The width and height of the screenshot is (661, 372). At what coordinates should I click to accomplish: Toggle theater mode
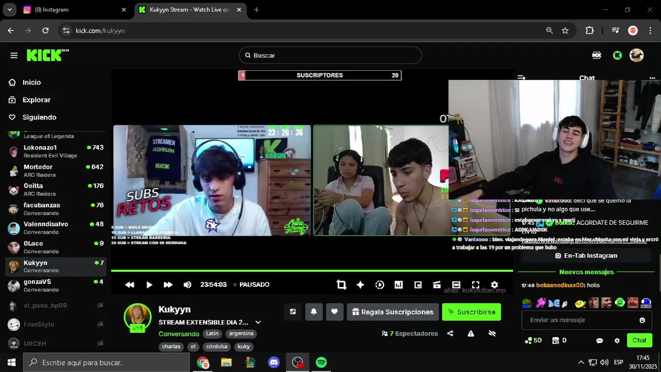point(456,285)
